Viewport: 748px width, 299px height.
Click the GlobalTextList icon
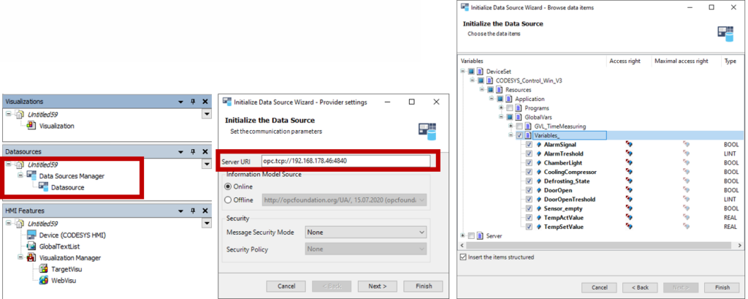coord(31,246)
